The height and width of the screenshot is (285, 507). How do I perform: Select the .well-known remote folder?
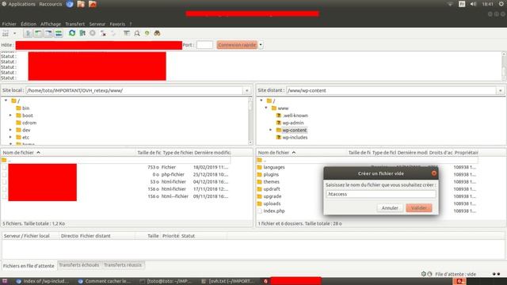(295, 116)
